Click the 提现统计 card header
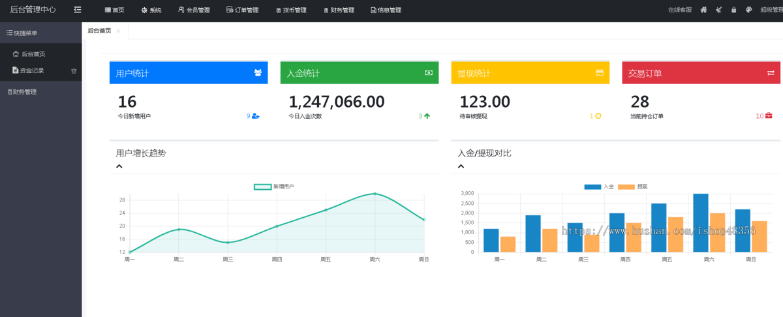Viewport: 783px width, 317px height. (x=530, y=73)
